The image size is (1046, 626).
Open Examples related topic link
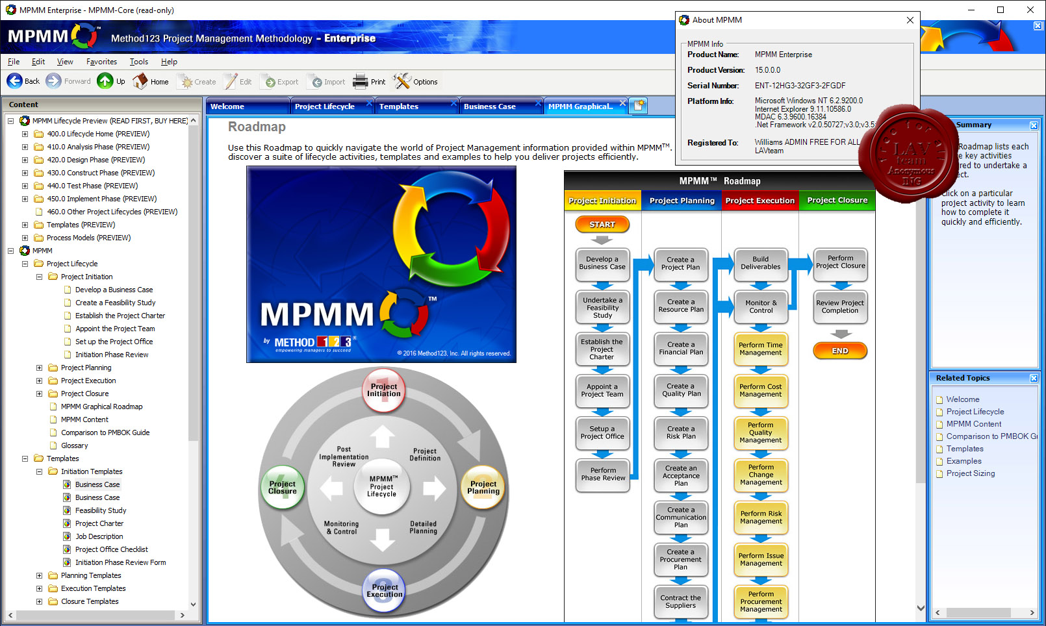click(x=964, y=461)
